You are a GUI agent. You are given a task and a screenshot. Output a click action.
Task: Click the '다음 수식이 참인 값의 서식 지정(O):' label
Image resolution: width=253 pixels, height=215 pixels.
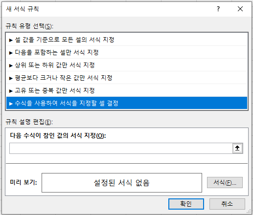click(x=58, y=135)
